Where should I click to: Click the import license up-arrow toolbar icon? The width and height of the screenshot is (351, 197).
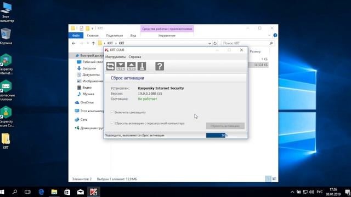[x=131, y=66]
